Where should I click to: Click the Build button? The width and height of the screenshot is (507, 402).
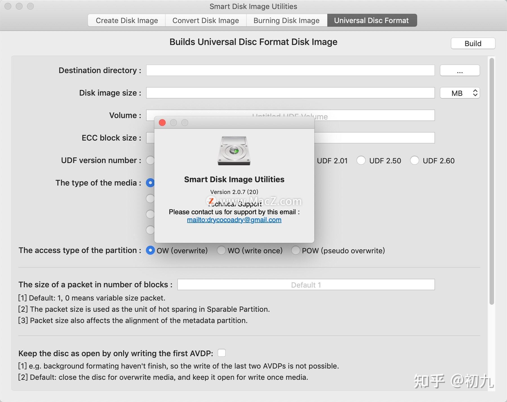(473, 43)
